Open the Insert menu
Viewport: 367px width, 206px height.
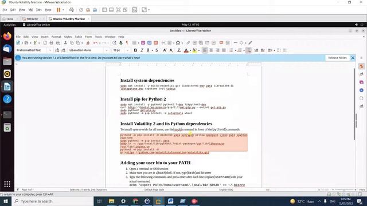[45, 37]
